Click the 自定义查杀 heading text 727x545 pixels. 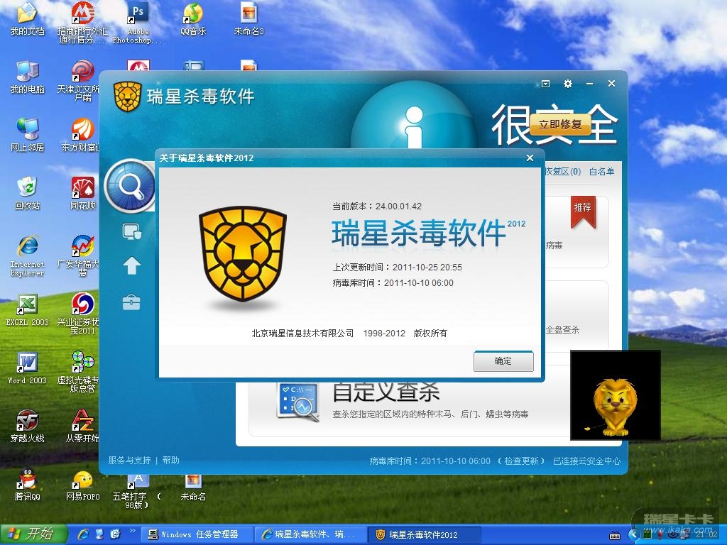[386, 392]
